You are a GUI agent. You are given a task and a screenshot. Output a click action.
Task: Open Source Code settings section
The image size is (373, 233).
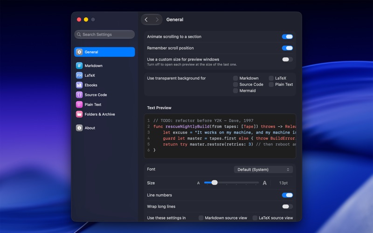point(104,95)
